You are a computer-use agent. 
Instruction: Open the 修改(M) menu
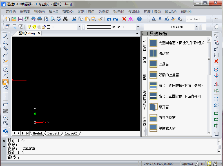coord(134,12)
